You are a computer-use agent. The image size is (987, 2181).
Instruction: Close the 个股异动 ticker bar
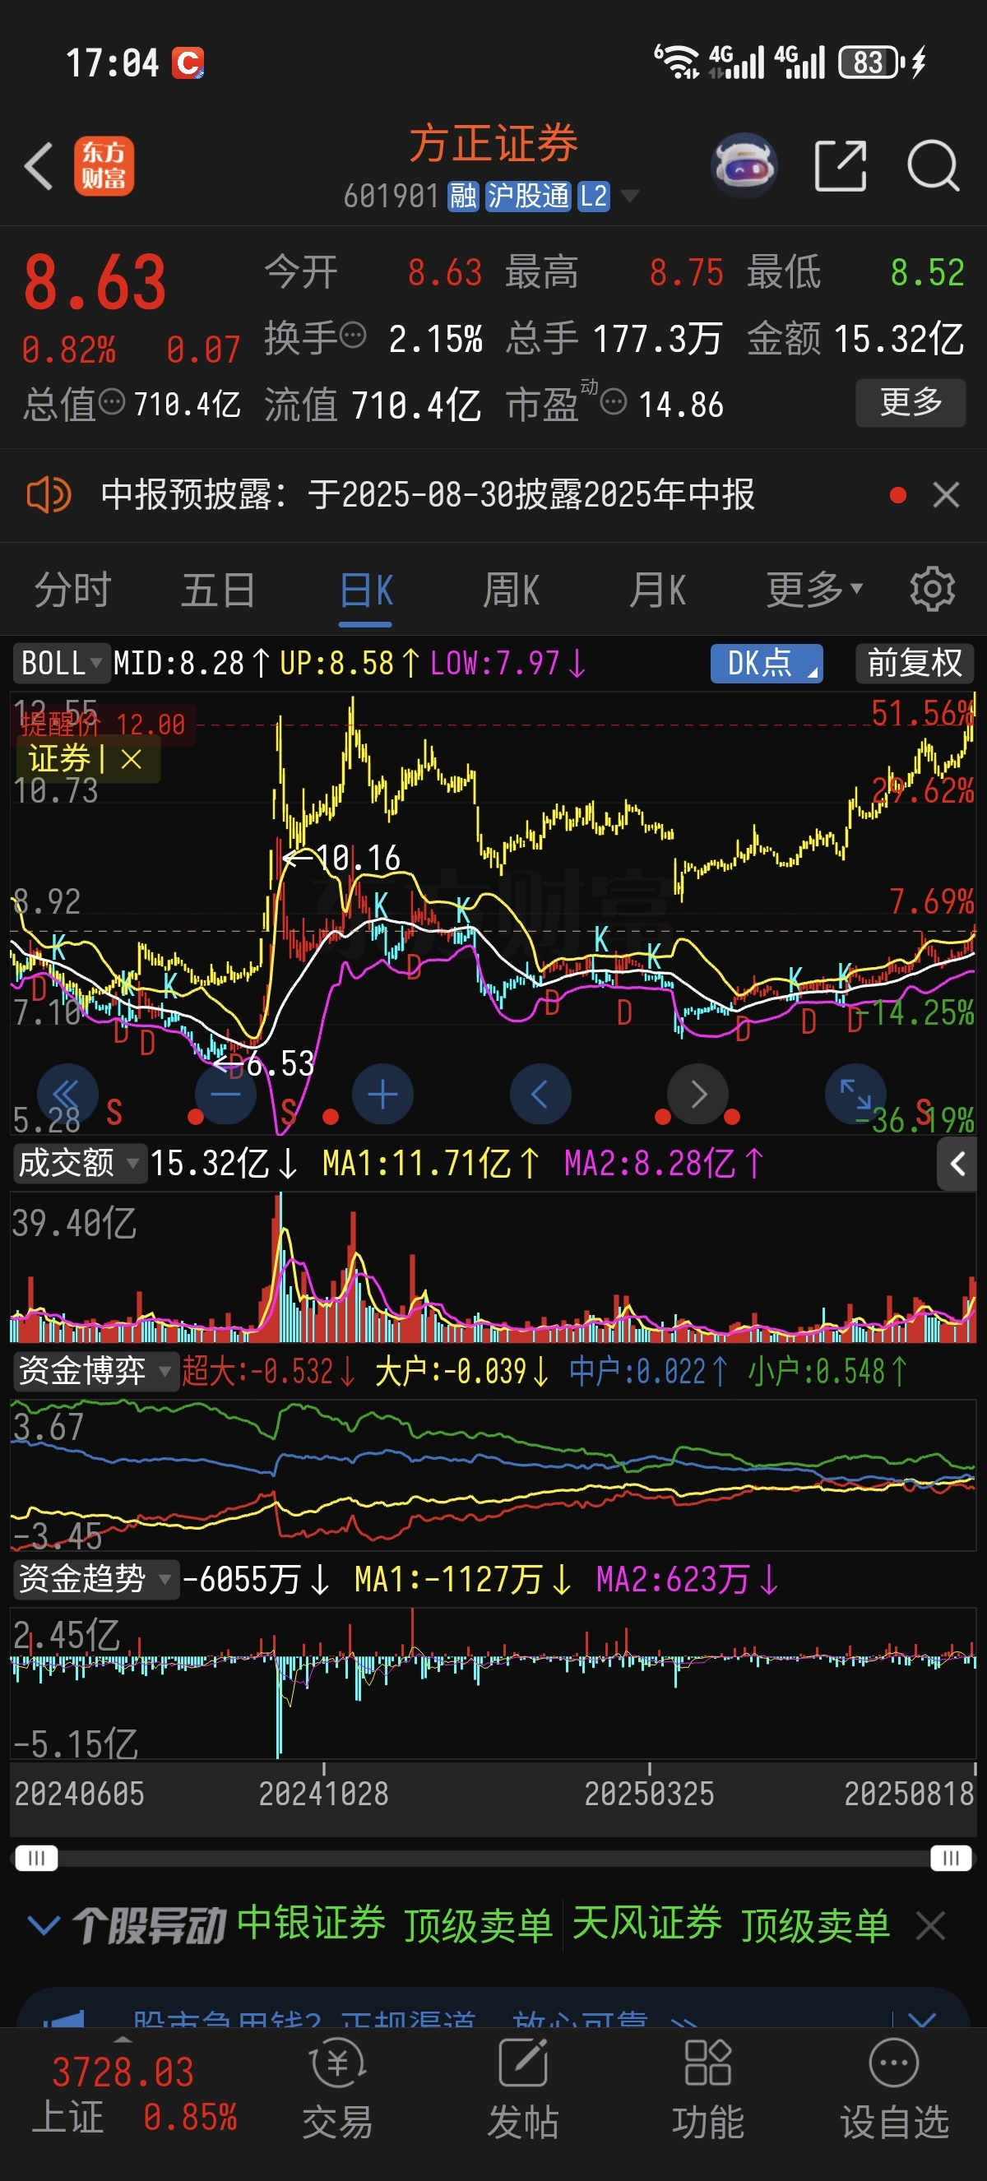tap(930, 1926)
